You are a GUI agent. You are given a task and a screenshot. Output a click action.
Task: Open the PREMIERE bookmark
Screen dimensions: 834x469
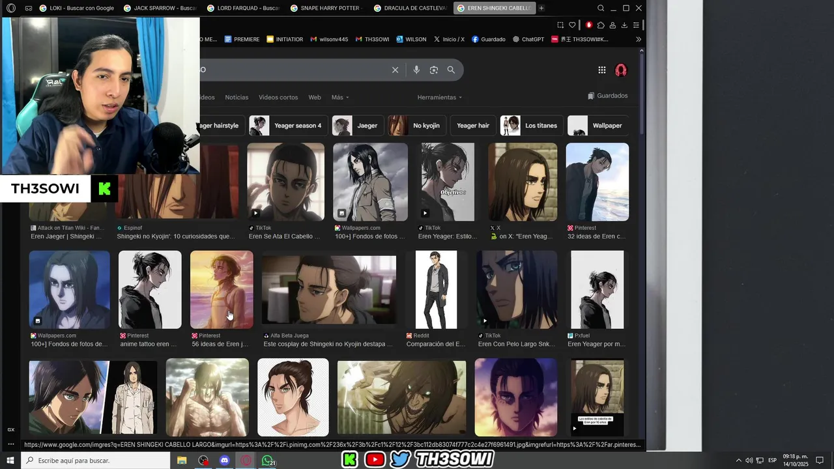point(242,39)
